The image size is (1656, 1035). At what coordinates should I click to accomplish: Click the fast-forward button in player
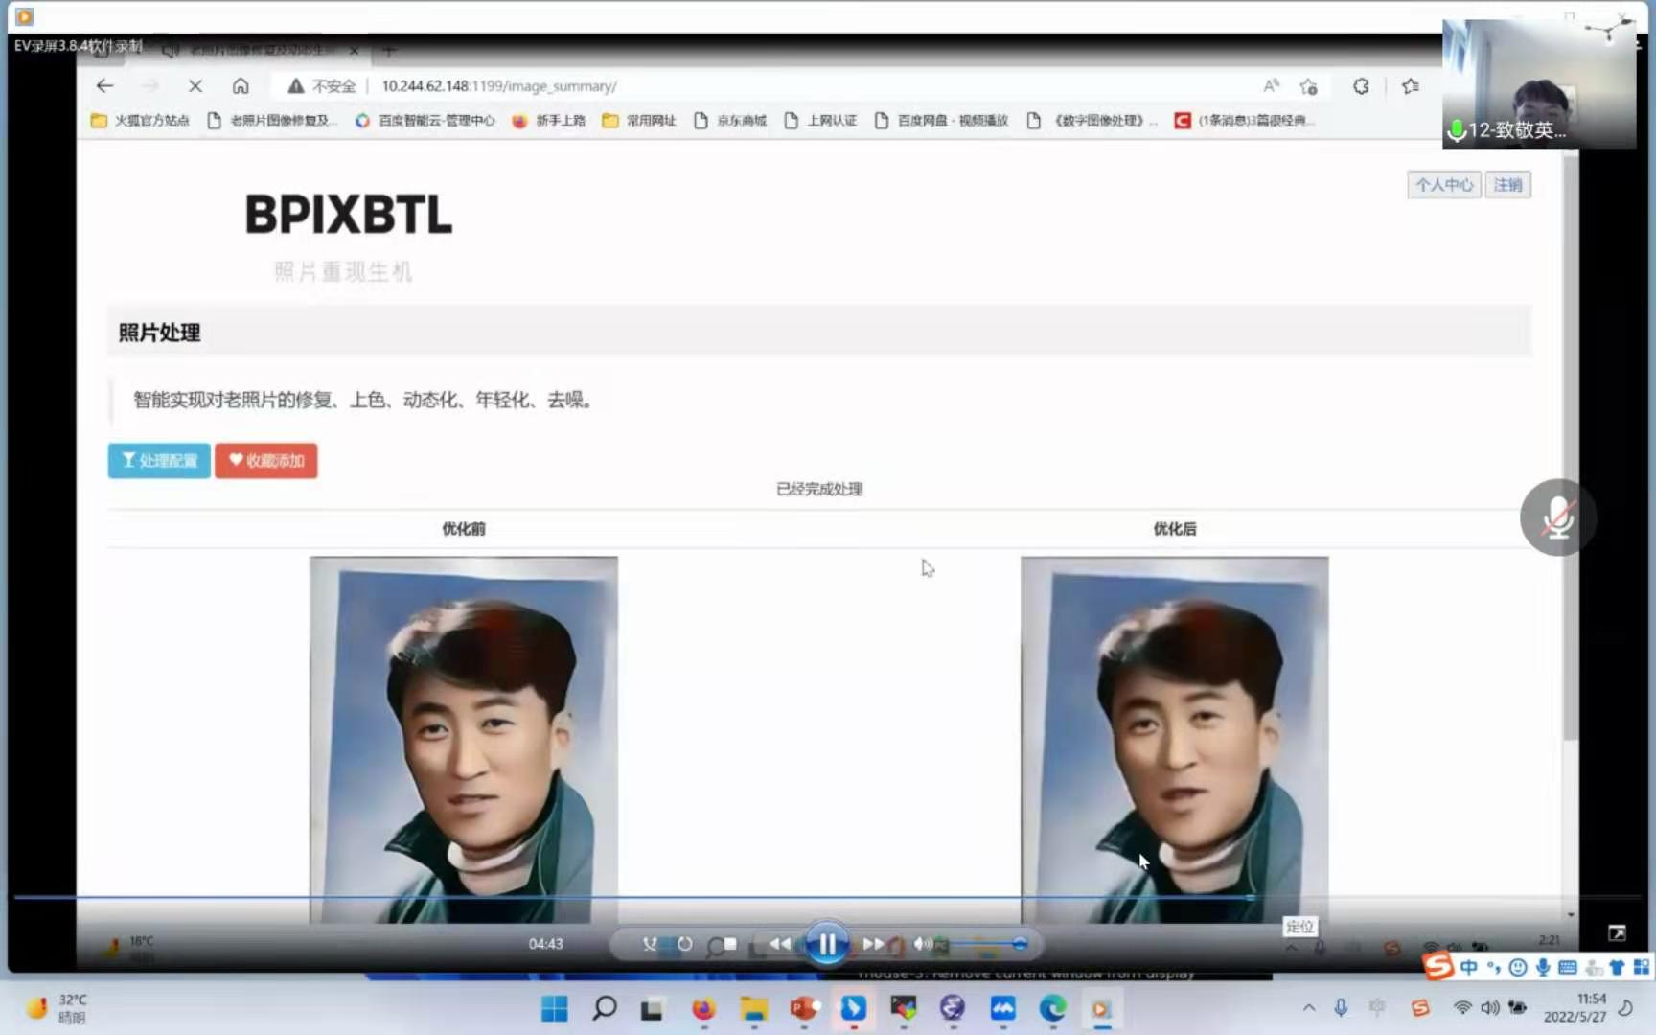(x=872, y=944)
